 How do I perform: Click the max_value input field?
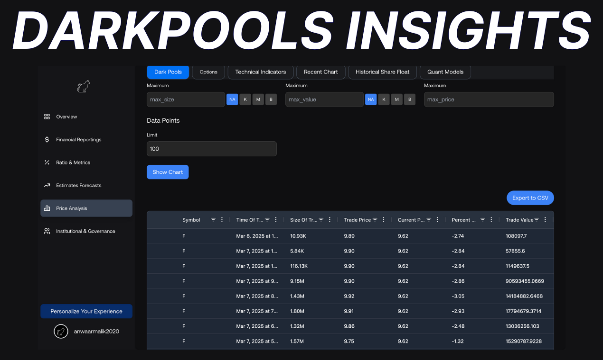[324, 99]
